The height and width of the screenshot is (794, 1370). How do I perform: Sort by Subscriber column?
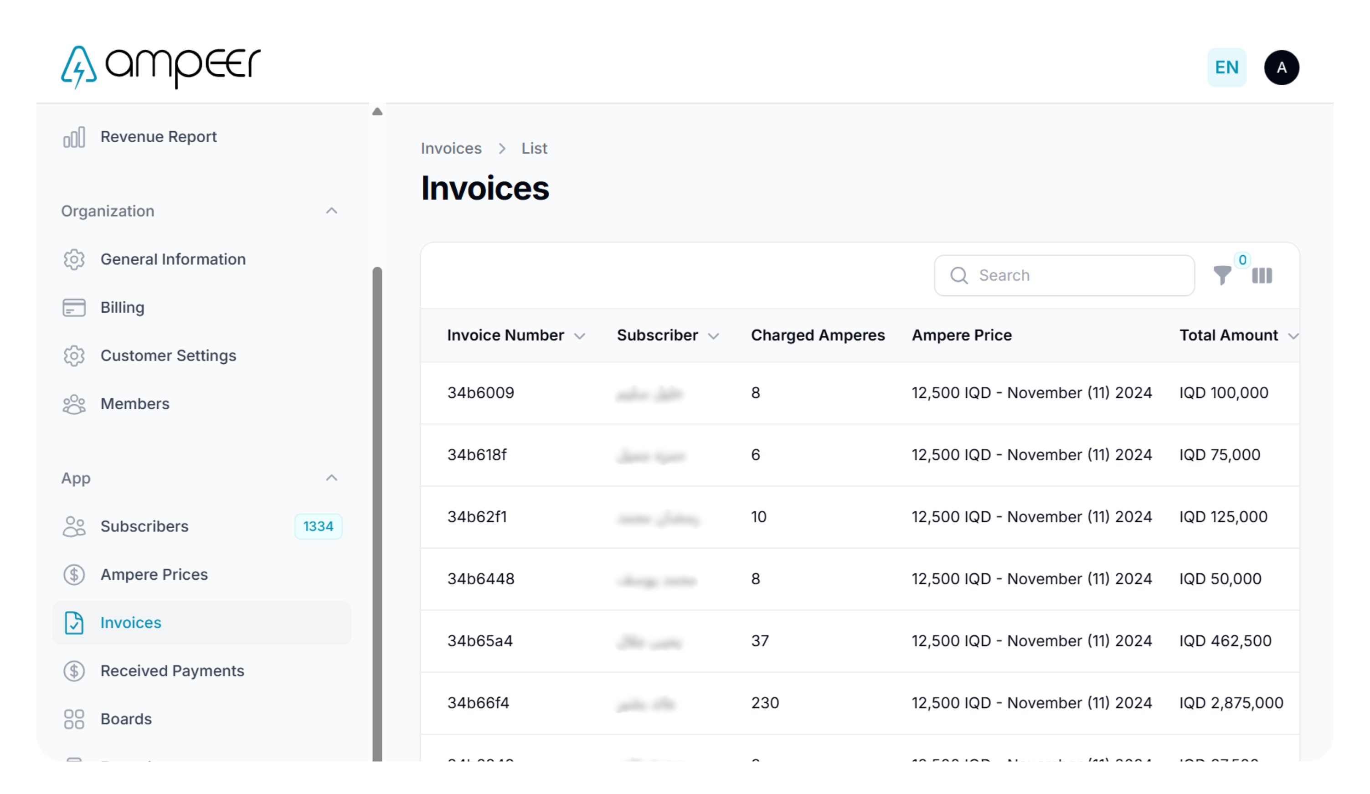tap(668, 335)
